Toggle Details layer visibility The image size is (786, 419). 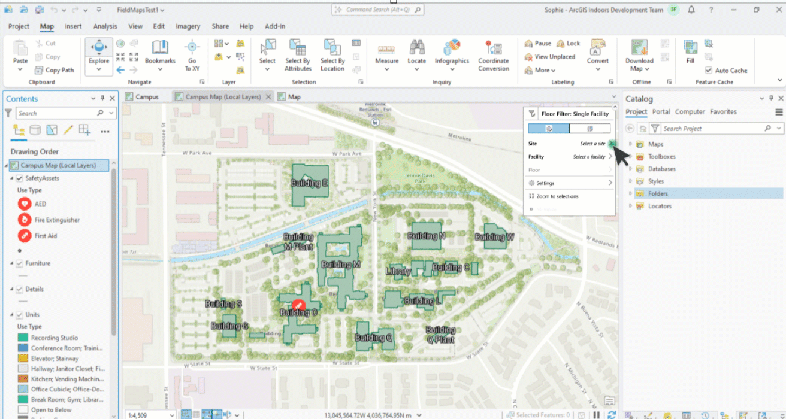[20, 289]
